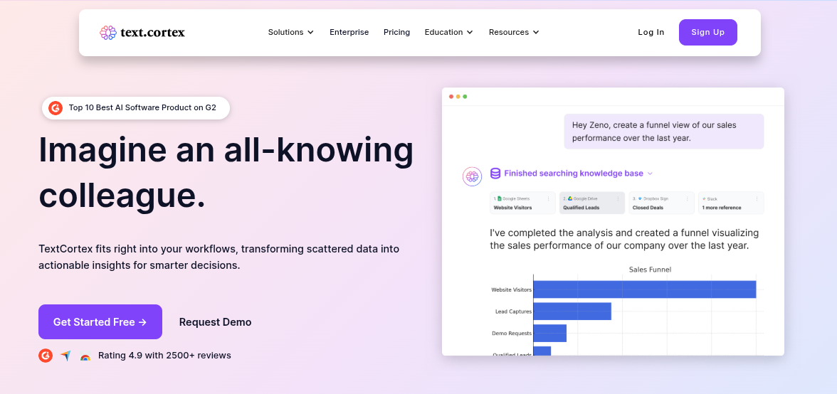The image size is (837, 394).
Task: Click the Sales Funnel chart title
Action: pyautogui.click(x=650, y=270)
